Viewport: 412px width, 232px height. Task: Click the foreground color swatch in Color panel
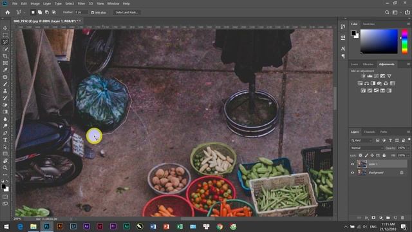tap(353, 33)
